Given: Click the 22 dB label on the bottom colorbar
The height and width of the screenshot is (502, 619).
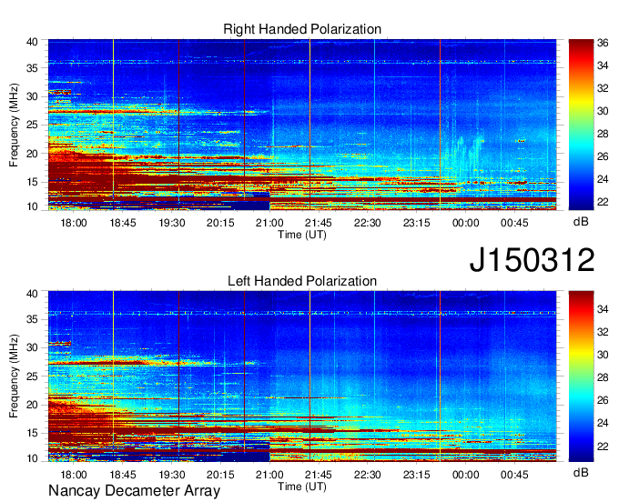Looking at the screenshot, I should [x=603, y=446].
